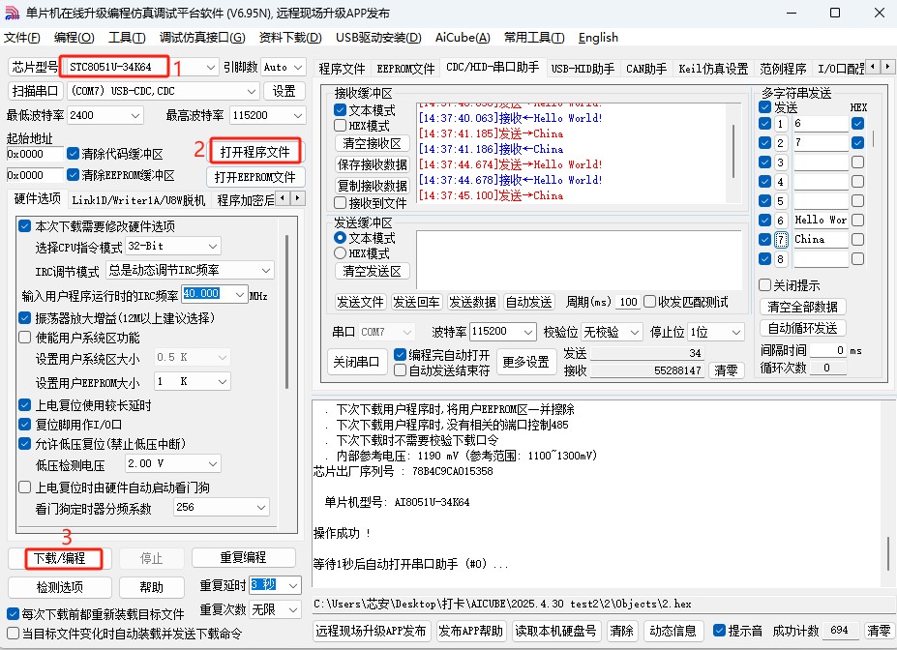The height and width of the screenshot is (650, 897).
Task: Click the 发送数据 button
Action: click(472, 302)
